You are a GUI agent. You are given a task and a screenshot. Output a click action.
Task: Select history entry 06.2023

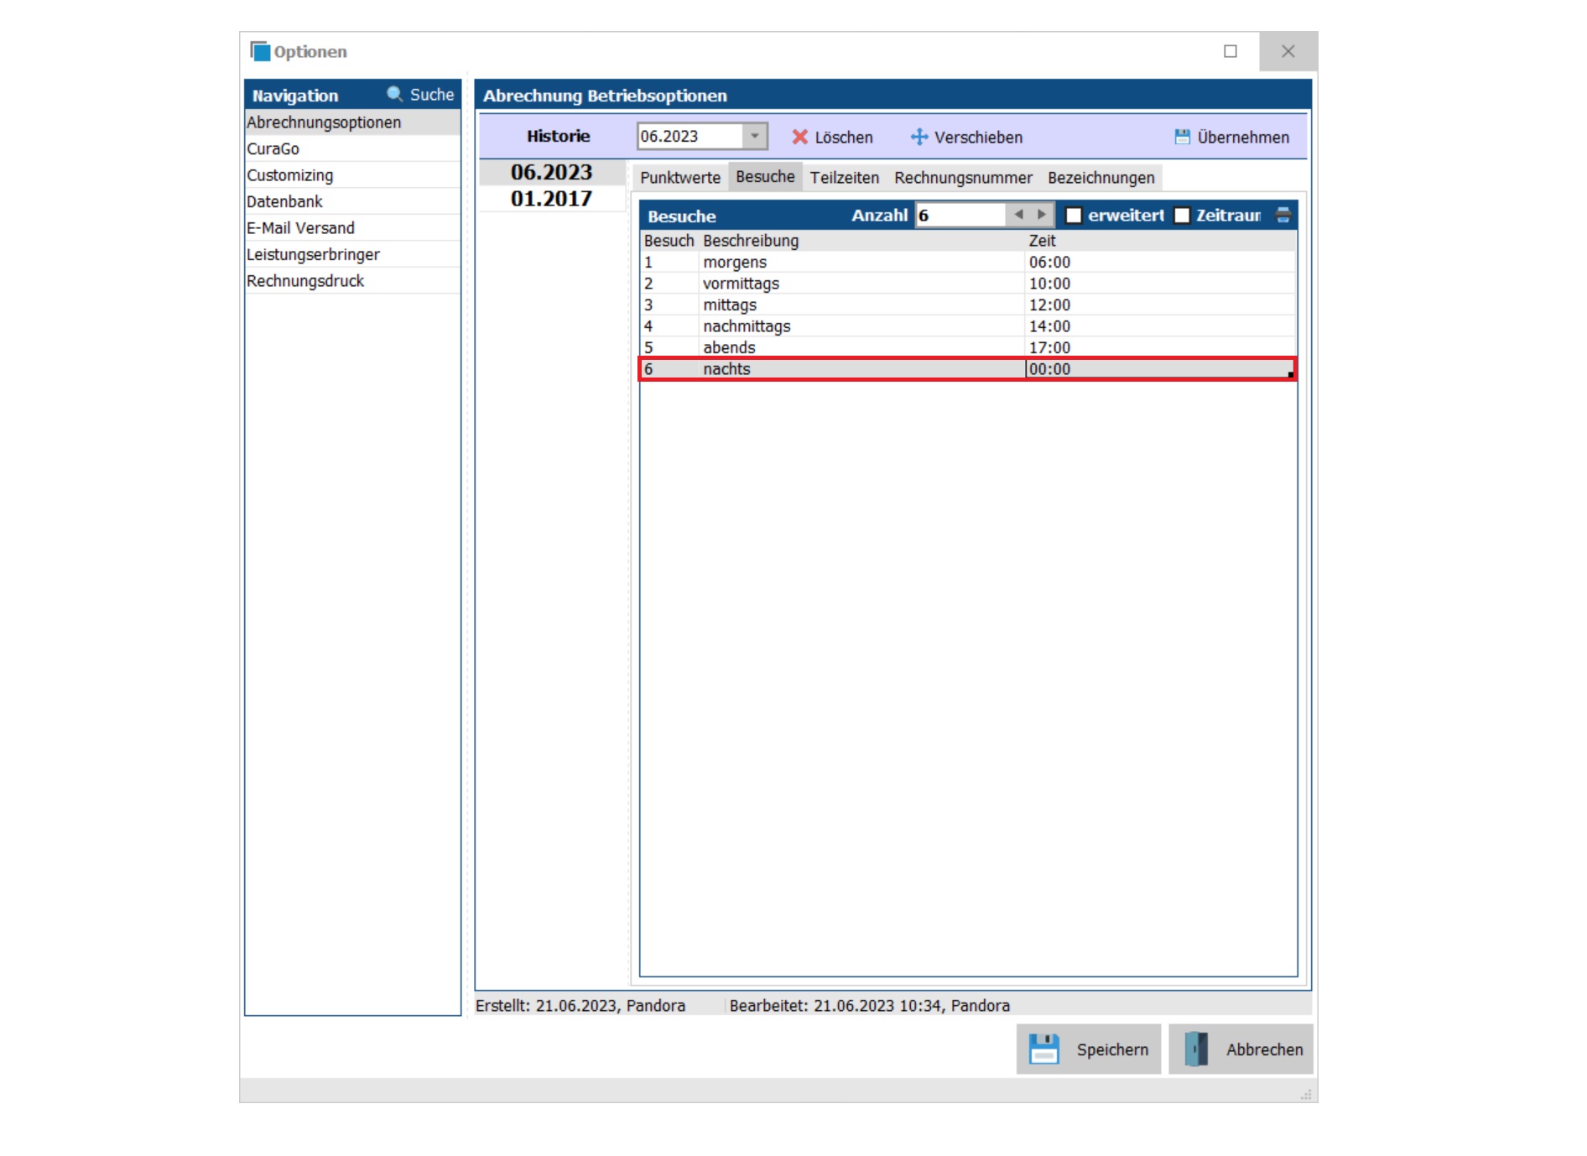click(x=552, y=172)
